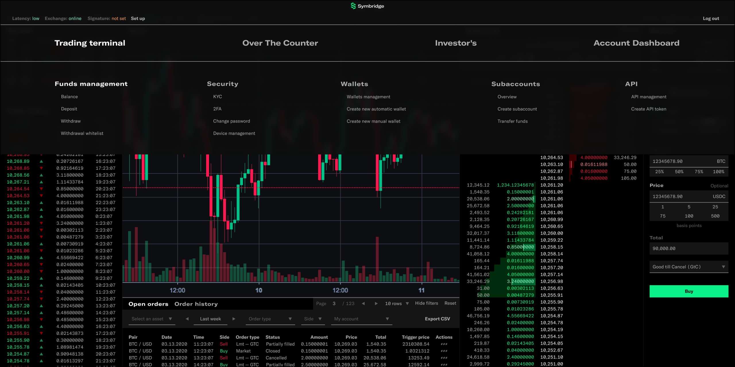Open actions menu for Partially filled Sell order

tap(444, 344)
